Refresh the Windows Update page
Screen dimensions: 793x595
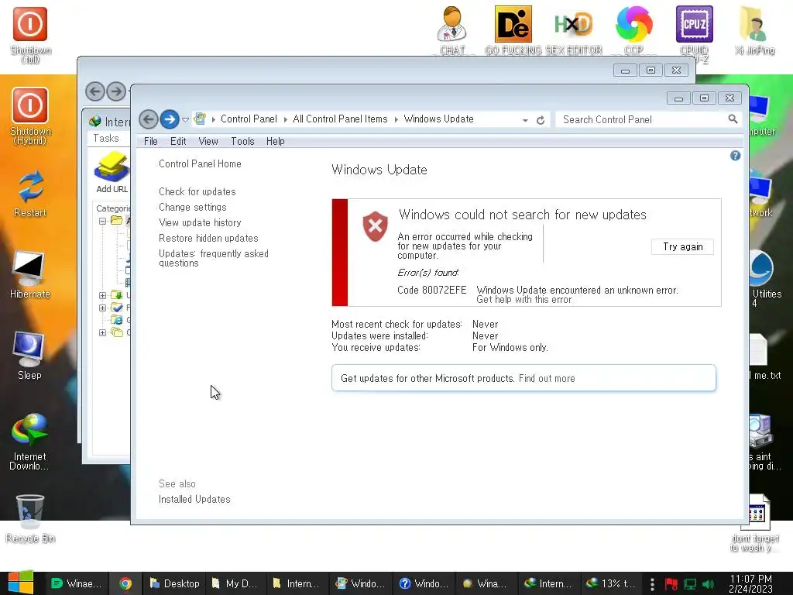tap(540, 120)
